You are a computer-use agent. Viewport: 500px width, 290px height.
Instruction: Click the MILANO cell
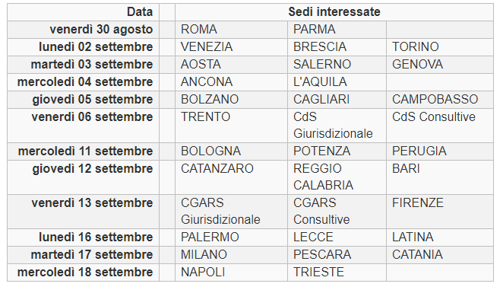pyautogui.click(x=231, y=255)
